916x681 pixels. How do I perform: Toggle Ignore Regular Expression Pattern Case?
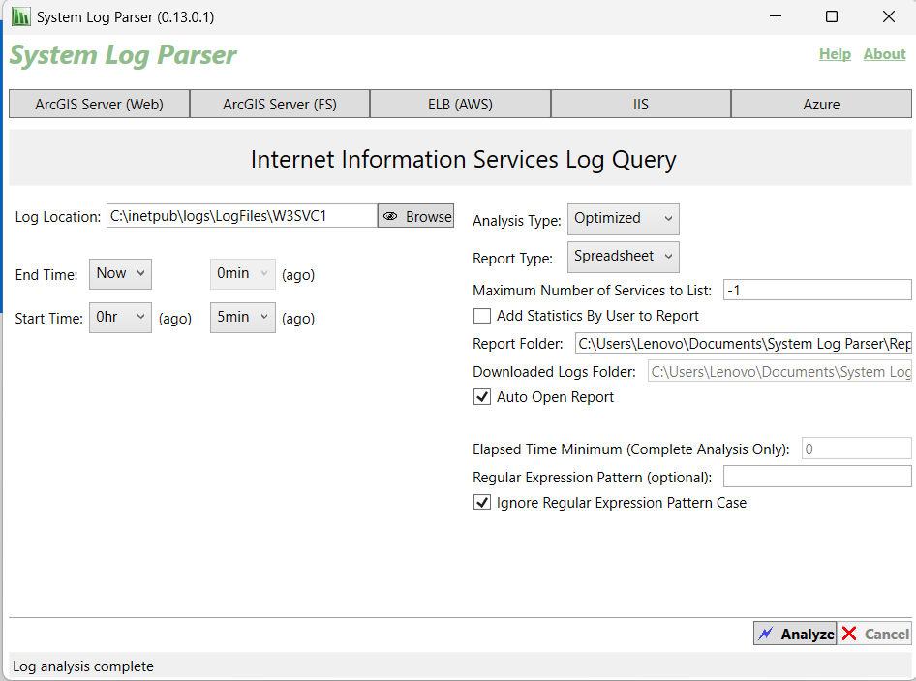click(482, 502)
